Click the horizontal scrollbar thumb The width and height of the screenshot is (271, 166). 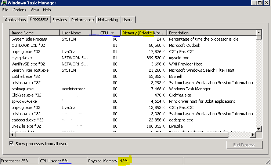122,135
